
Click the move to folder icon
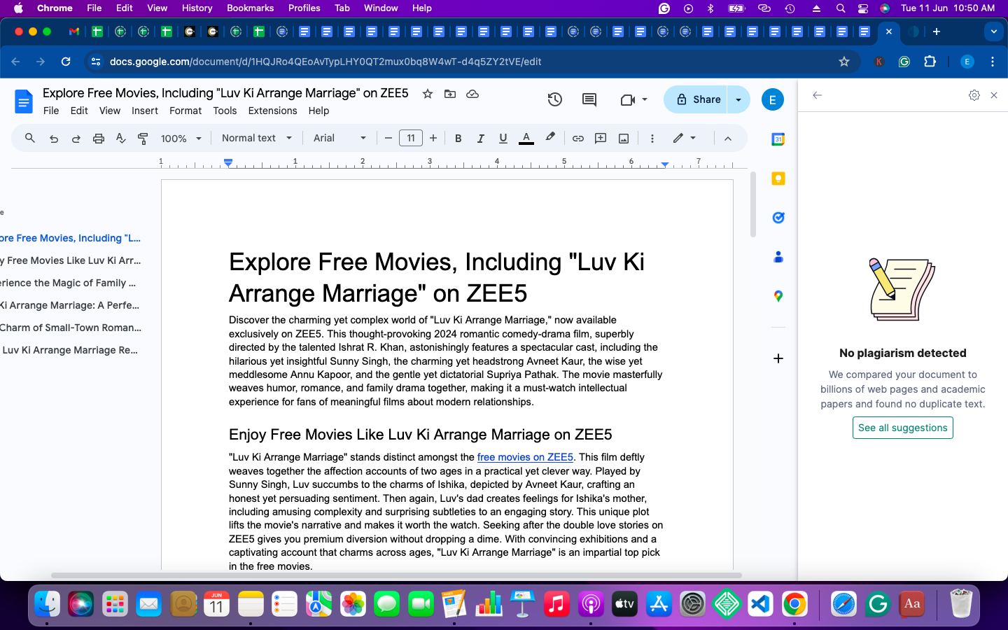coord(450,94)
